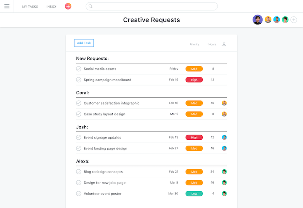This screenshot has height=208, width=303.
Task: Mark Social media assets task complete
Action: (79, 69)
